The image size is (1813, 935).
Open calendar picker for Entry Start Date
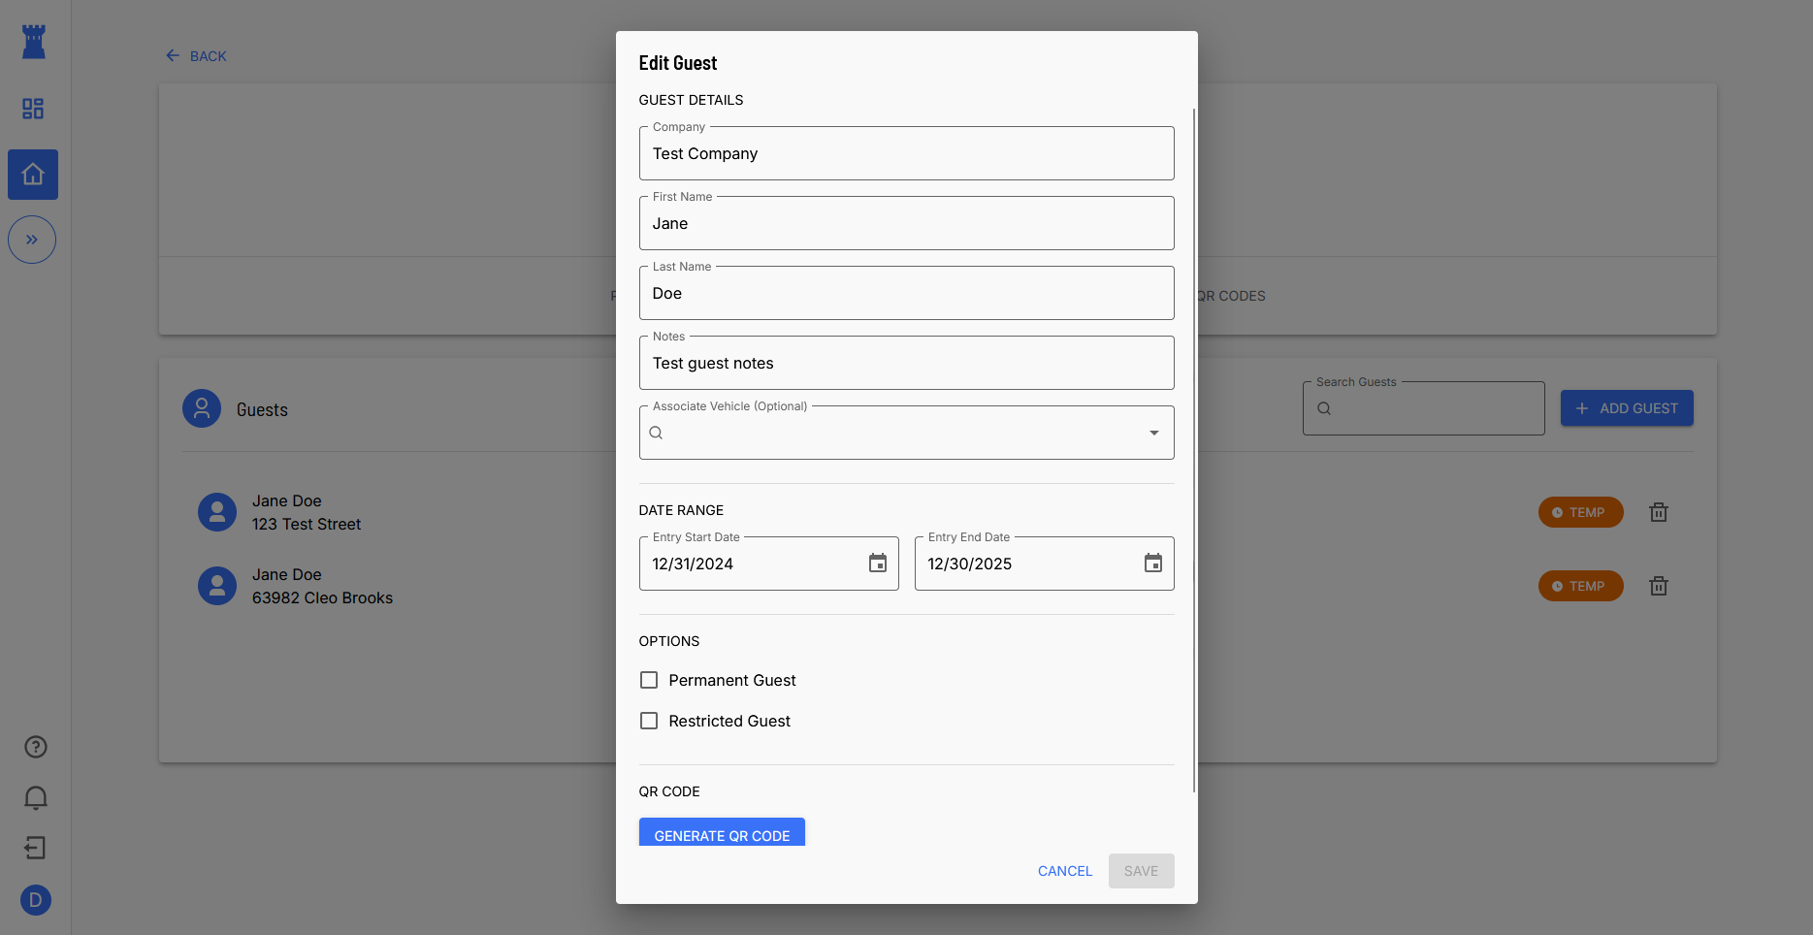coord(878,564)
